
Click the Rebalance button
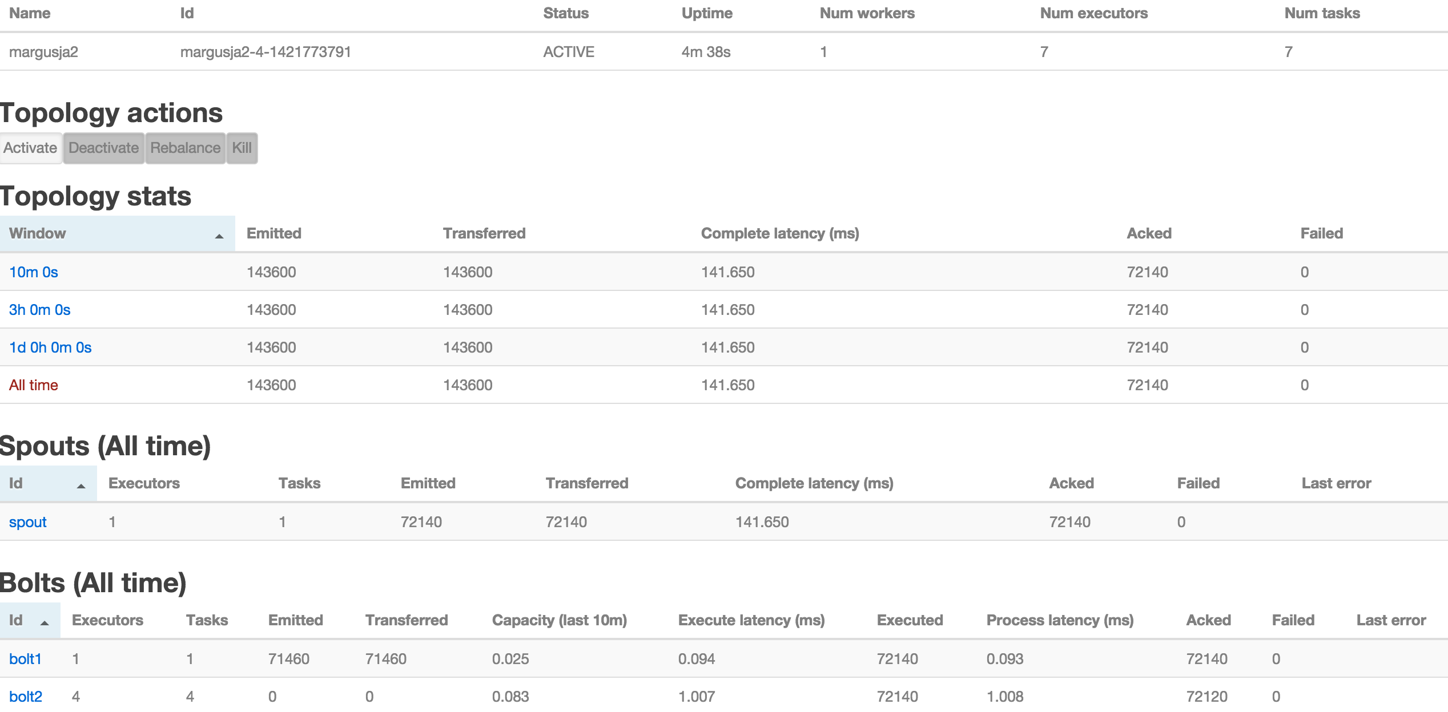(185, 148)
